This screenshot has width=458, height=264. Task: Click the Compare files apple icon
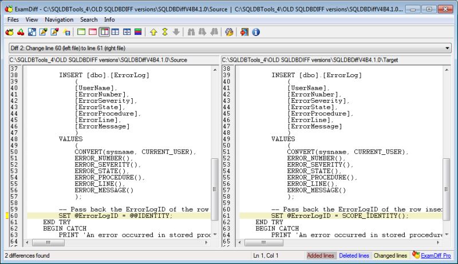coord(9,32)
